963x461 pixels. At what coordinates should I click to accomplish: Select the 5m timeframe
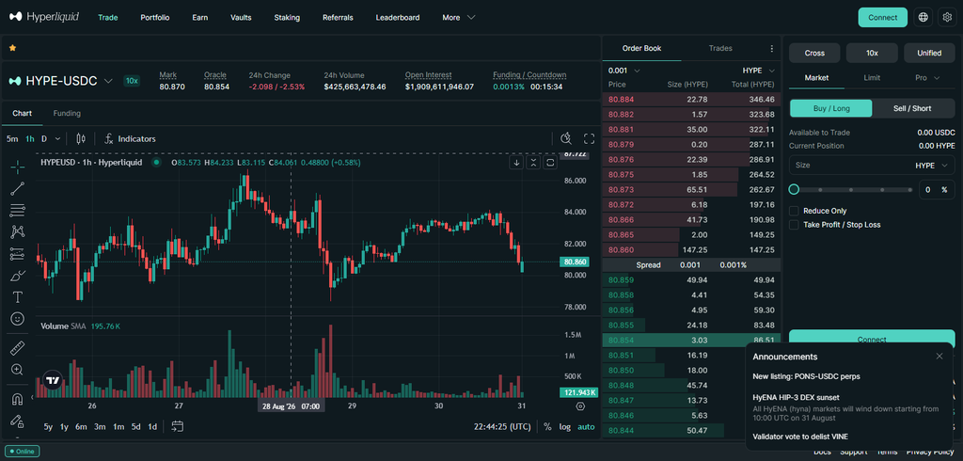(12, 139)
